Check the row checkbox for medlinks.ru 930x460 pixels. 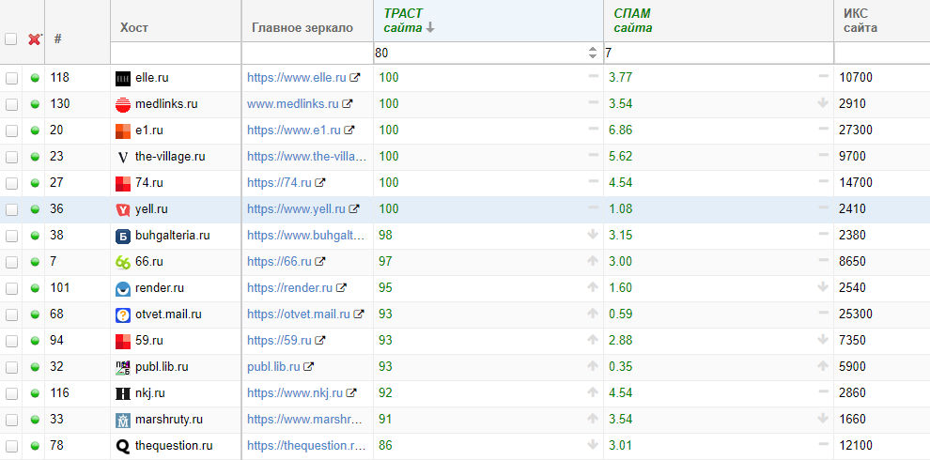click(11, 104)
